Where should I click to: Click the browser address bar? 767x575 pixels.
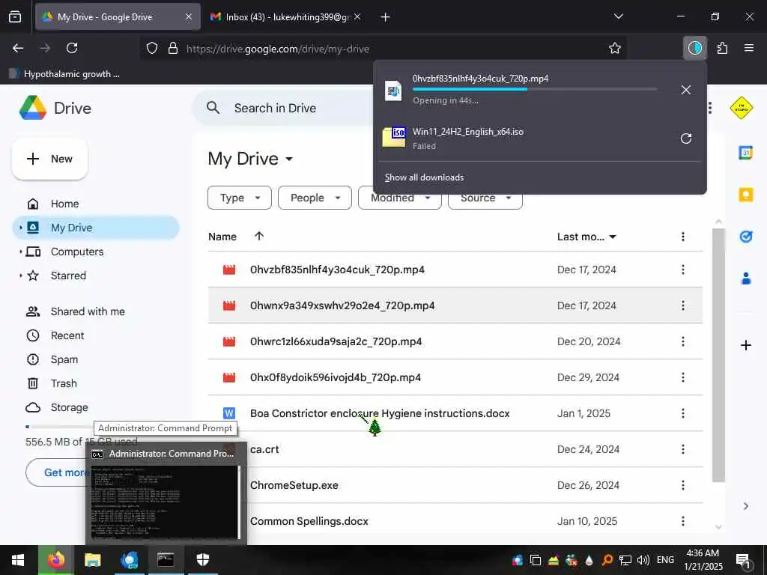pos(384,49)
